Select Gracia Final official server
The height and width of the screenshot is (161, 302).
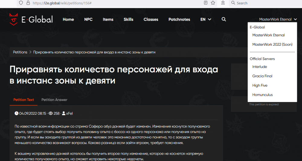click(x=262, y=76)
